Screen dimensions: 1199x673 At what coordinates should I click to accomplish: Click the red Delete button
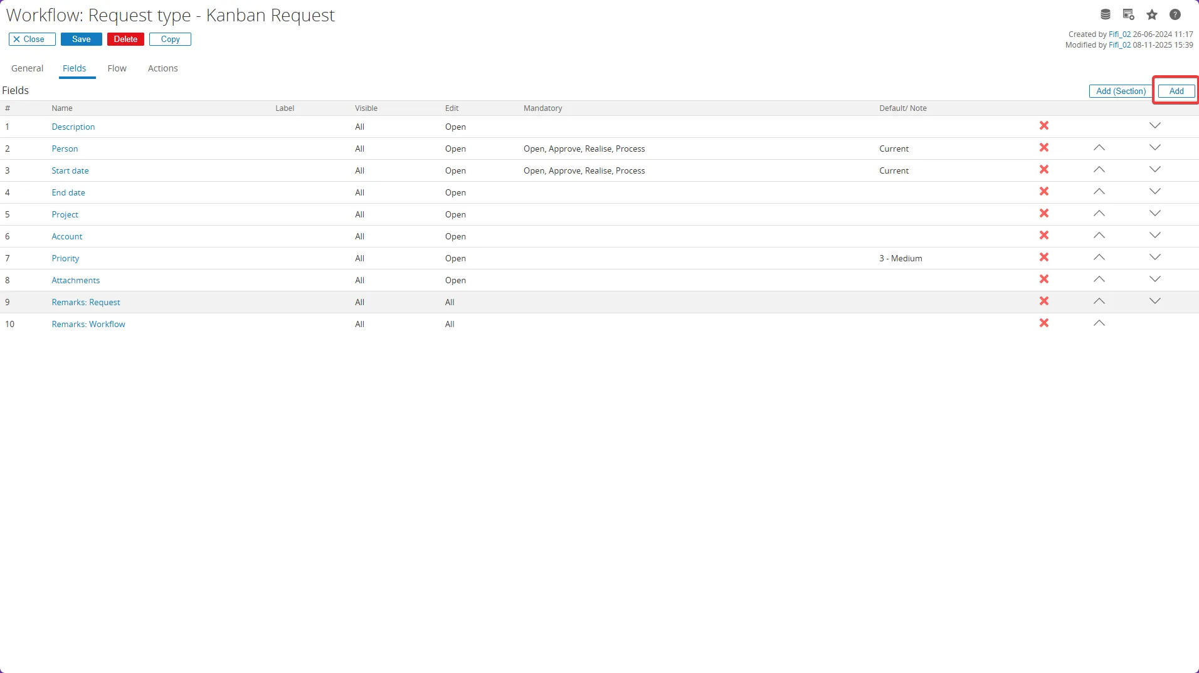pos(125,39)
